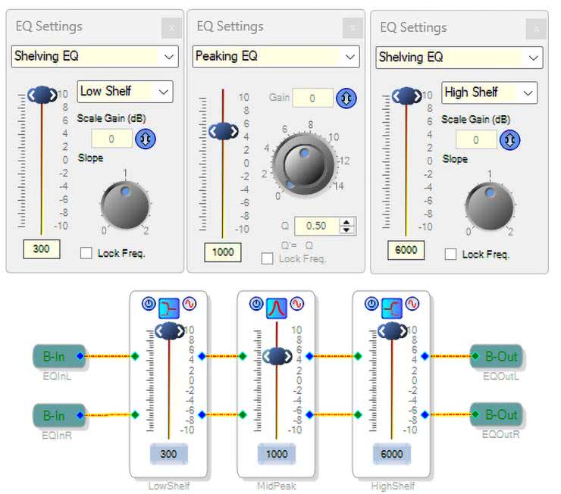Click the red sine wave icon on LowShelf block
This screenshot has width=561, height=494.
point(188,305)
